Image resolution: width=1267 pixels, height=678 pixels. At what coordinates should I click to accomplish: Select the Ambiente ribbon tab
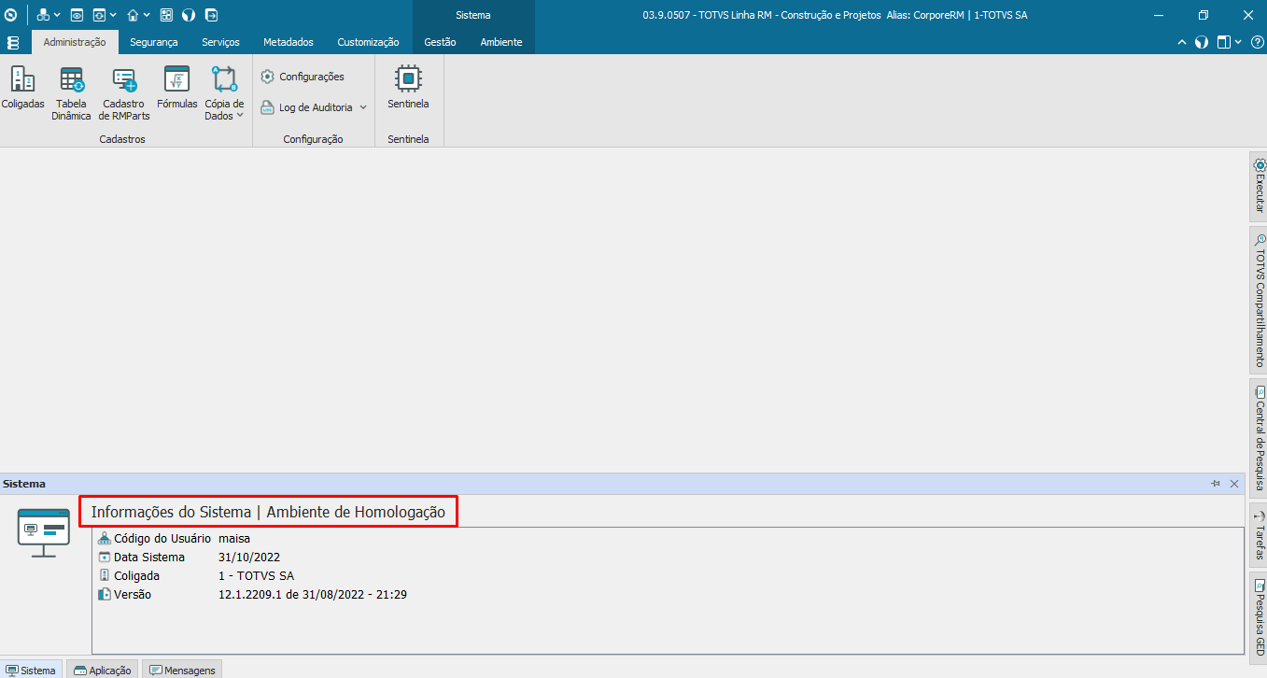click(x=501, y=42)
